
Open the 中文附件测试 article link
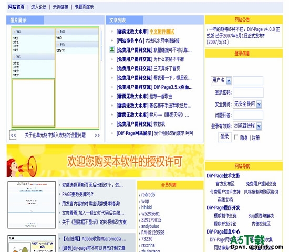point(162,31)
